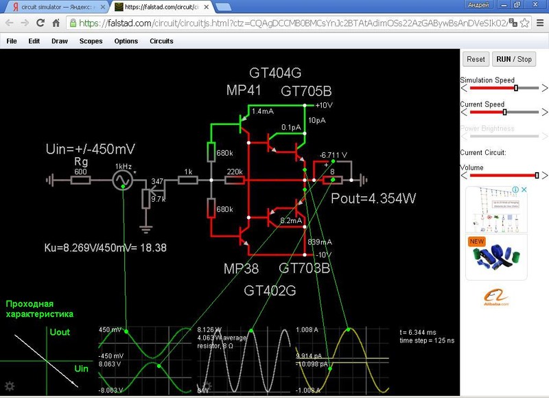Select the MP38 transistor symbol
Screen dimensions: 549x398
point(244,236)
